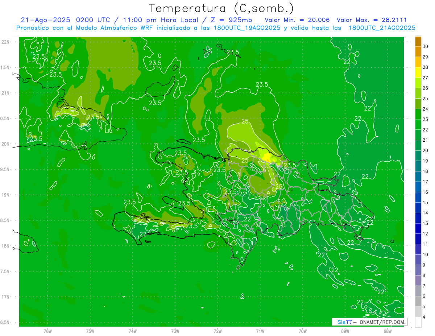Click the '11' label on the color scale
Image resolution: width=435 pixels, height=336 pixels.
click(426, 244)
